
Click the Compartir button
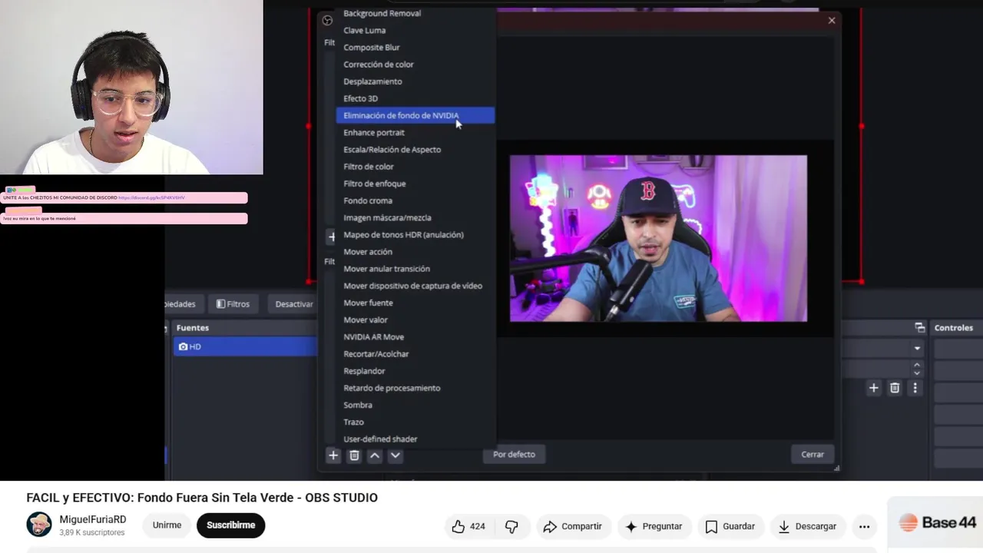pos(572,526)
